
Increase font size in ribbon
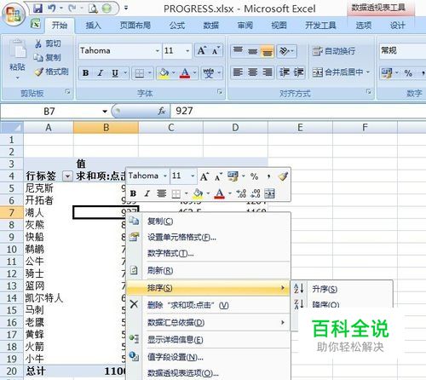click(x=202, y=50)
